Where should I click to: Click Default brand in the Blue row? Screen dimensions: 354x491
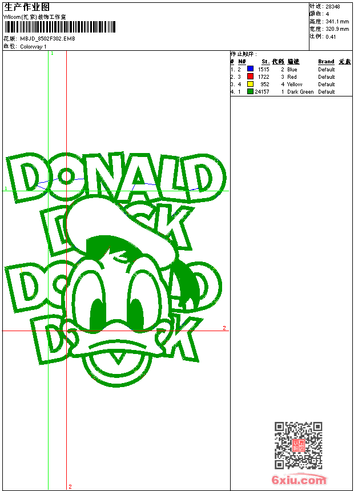tap(326, 70)
